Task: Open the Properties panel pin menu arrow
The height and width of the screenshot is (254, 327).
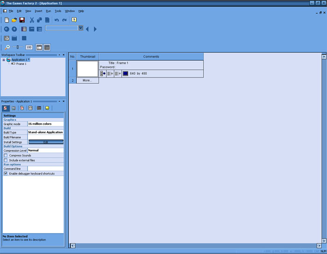Action: (59, 101)
